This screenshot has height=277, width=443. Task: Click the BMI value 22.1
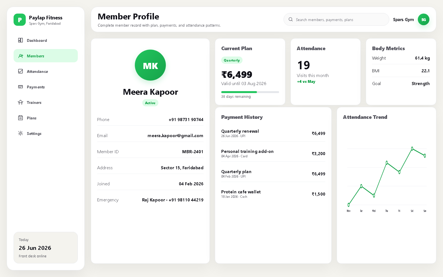(426, 71)
